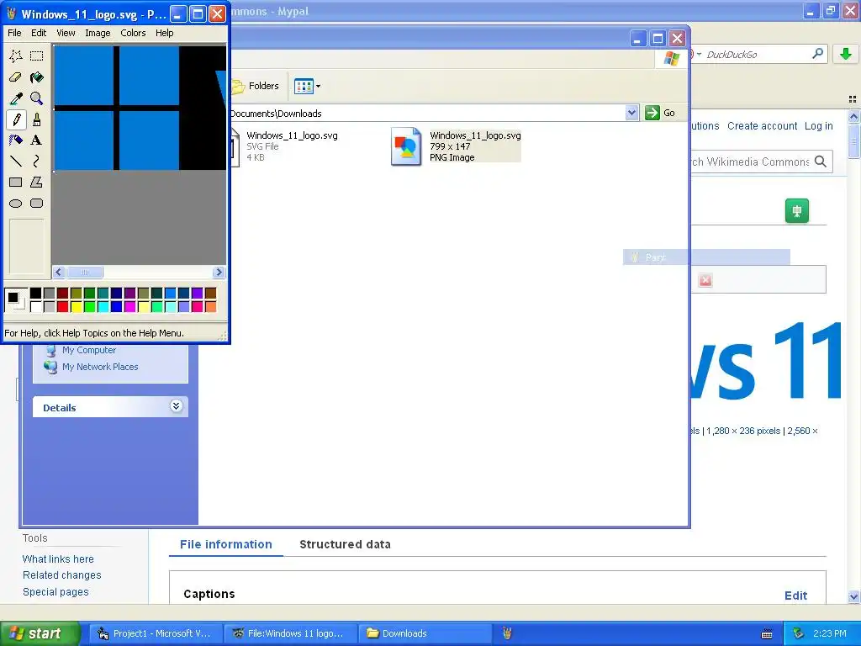Click the red X icon on the page
Screen dimensions: 861x646
705,280
